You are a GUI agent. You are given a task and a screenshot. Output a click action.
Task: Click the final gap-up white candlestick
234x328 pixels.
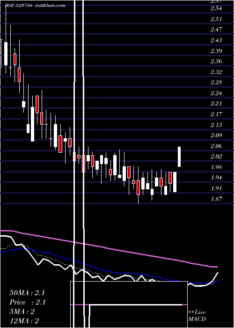(x=179, y=157)
